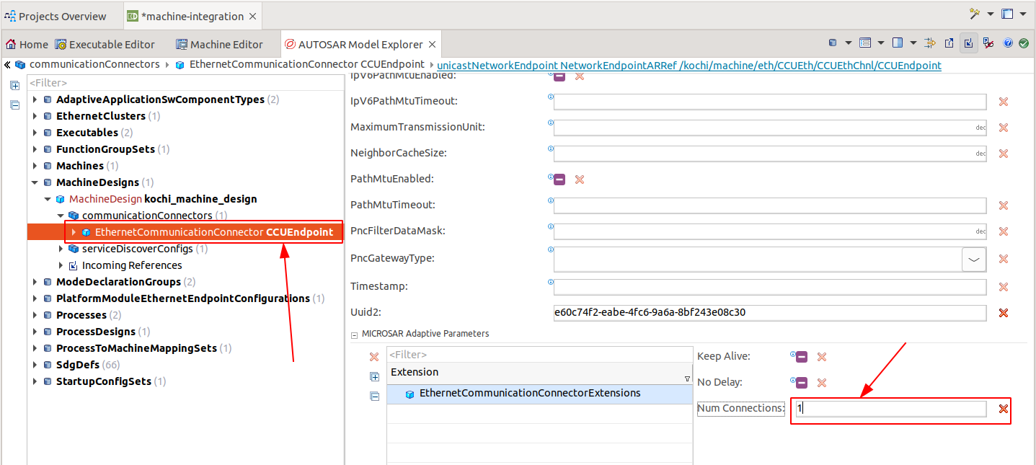This screenshot has width=1036, height=465.
Task: Expand Executables tree node
Action: coord(35,133)
